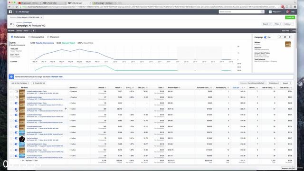Delete campaign using the trash icon
The width and height of the screenshot is (304, 171).
click(290, 37)
